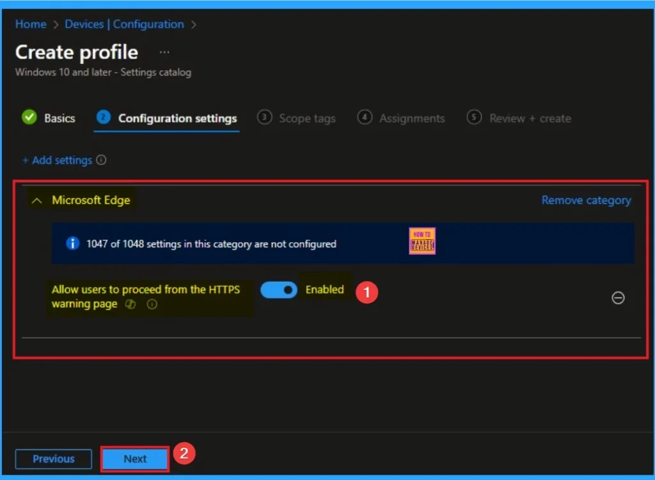Open the ellipsis menu next to Create profile
Screen dimensions: 655x480
tap(164, 52)
